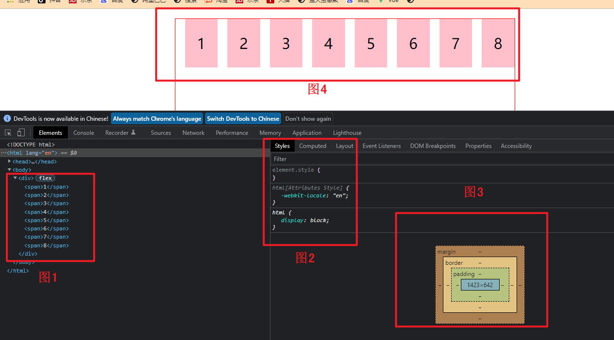Viewport: 614px width, 340px height.
Task: Open the Sources tab
Action: [x=161, y=132]
